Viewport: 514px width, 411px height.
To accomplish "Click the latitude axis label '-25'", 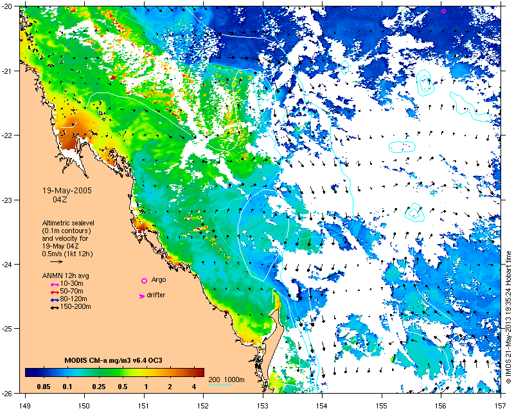I will [7, 328].
